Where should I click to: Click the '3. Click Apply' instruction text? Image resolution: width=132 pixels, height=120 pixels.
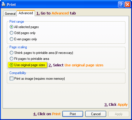coord(116,105)
